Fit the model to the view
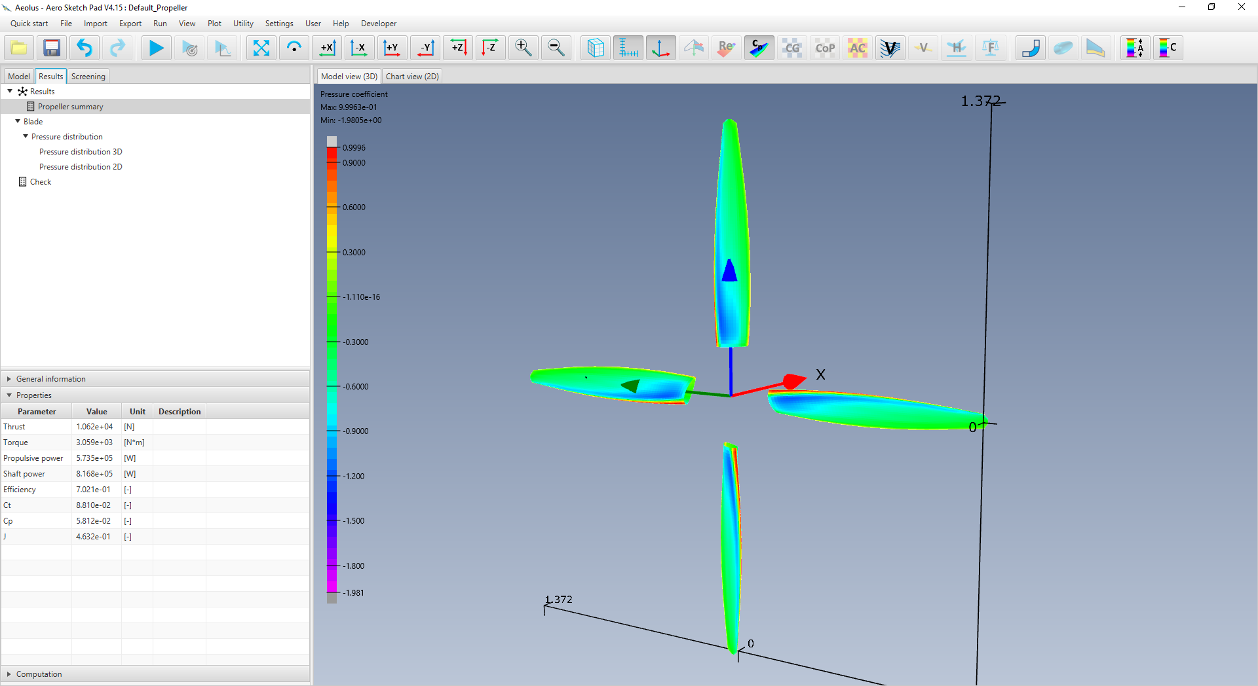Screen dimensions: 1258x686 click(x=261, y=47)
